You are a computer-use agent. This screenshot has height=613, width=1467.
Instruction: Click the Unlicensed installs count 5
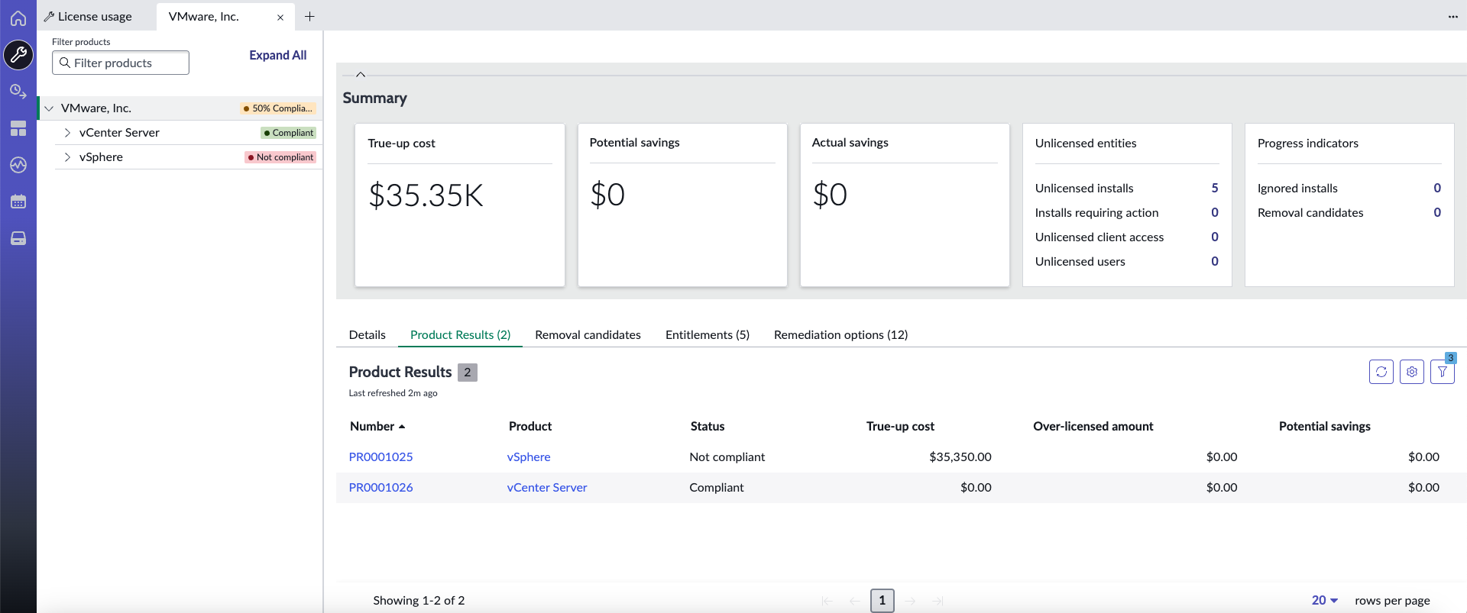point(1215,188)
